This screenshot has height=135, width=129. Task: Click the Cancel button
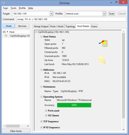(x=122, y=14)
